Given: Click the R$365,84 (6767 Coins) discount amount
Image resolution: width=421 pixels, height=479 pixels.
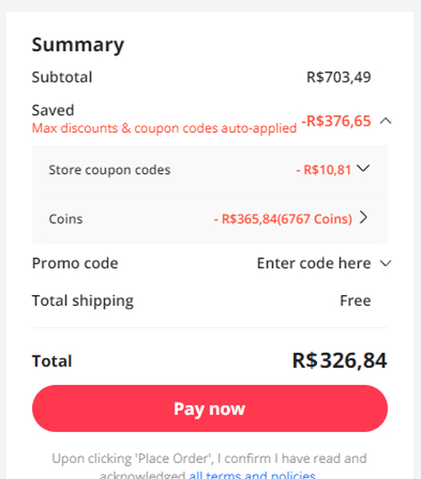Looking at the screenshot, I should click(x=283, y=219).
